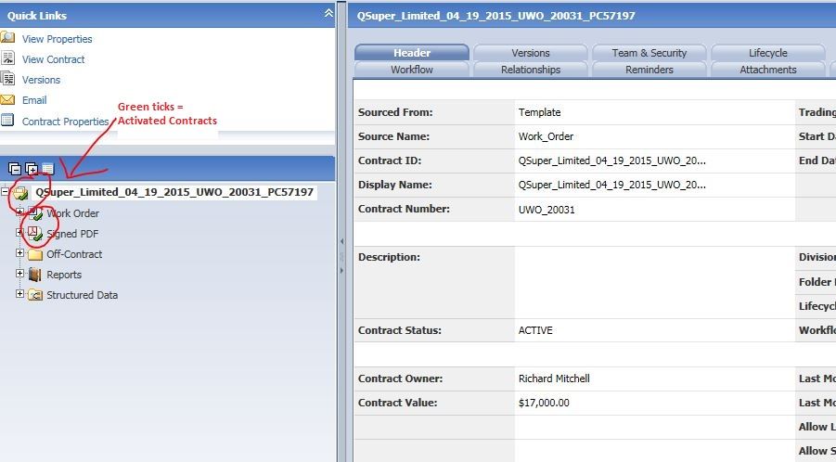Viewport: 836px width, 462px height.
Task: Switch to the Lifecycle tab
Action: tap(767, 53)
